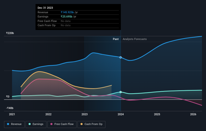Toggle the Cash From Op legend button

pos(91,124)
